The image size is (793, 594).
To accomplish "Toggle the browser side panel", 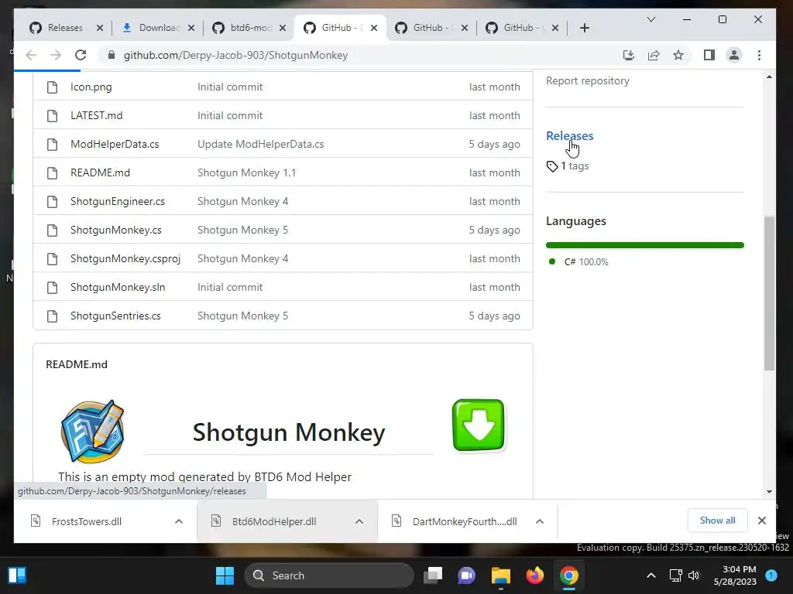I will (x=709, y=55).
